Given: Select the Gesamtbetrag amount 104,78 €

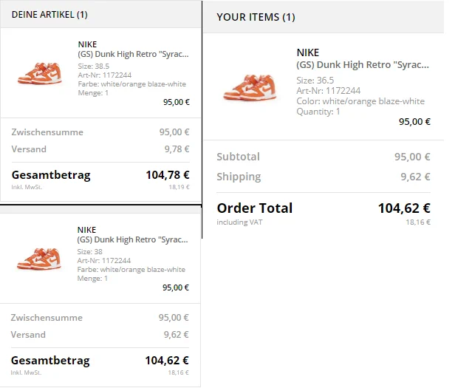Looking at the screenshot, I should (168, 175).
